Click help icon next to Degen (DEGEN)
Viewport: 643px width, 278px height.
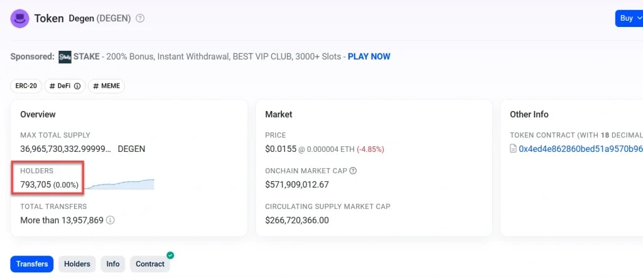(x=140, y=18)
